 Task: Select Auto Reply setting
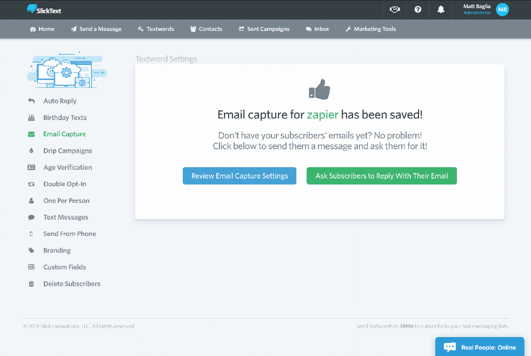[x=60, y=101]
